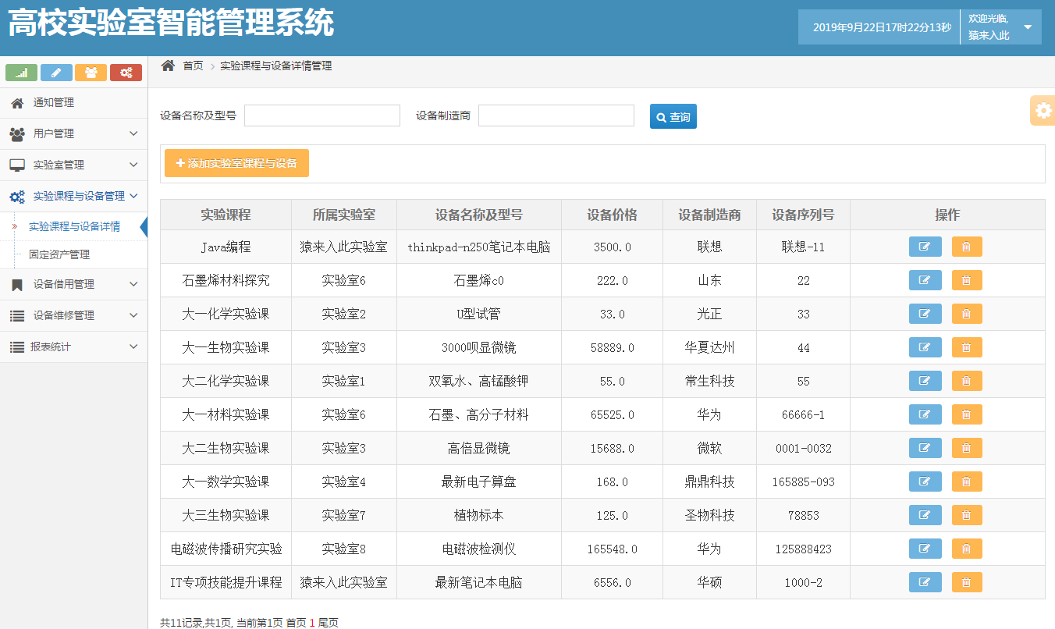Edit the 大二生物实验课 row
This screenshot has width=1055, height=629.
pyautogui.click(x=925, y=448)
